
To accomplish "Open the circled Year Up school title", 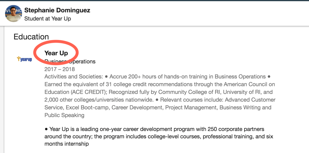I will point(56,53).
